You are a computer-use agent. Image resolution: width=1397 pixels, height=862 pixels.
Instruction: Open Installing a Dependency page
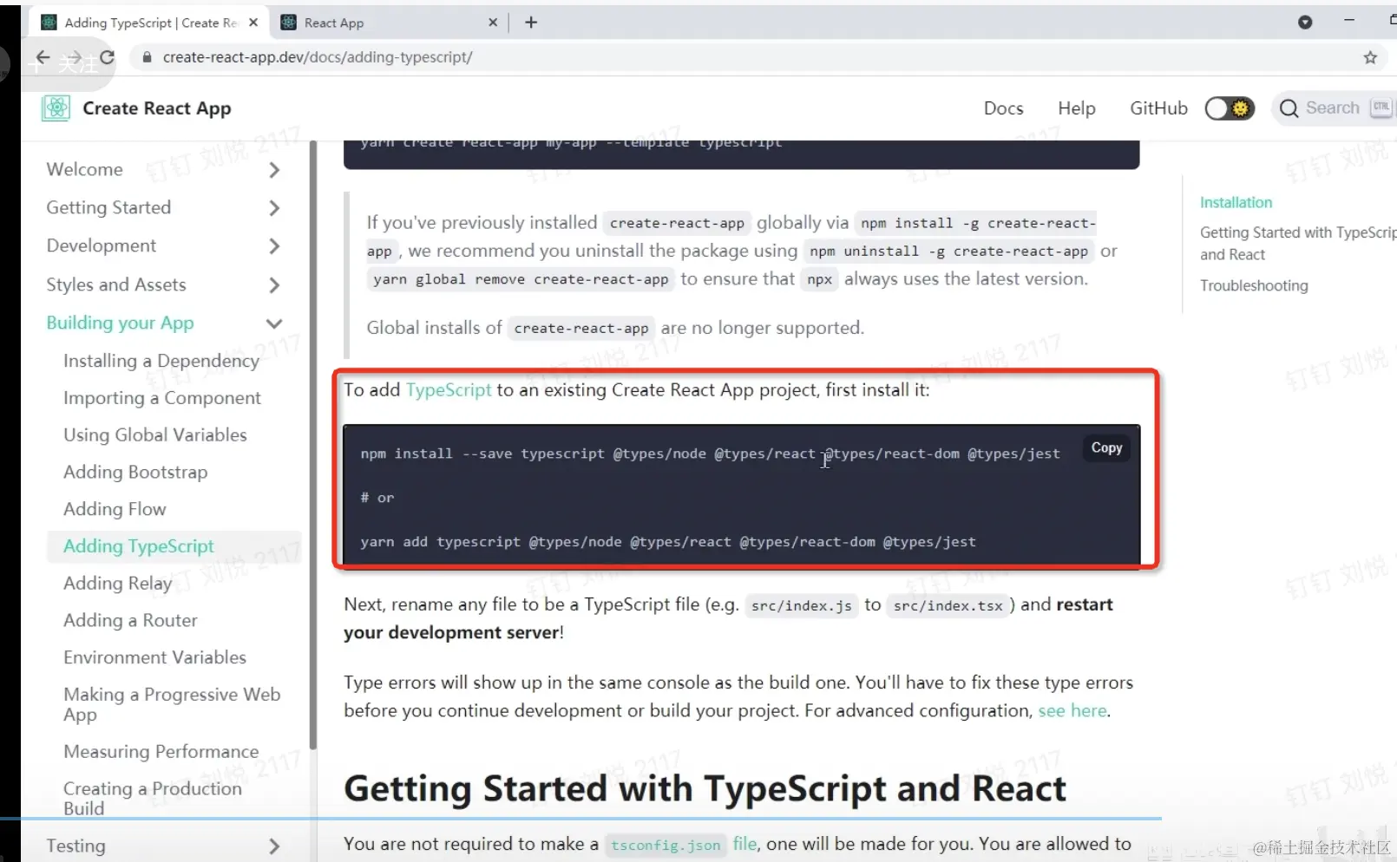[x=161, y=361]
